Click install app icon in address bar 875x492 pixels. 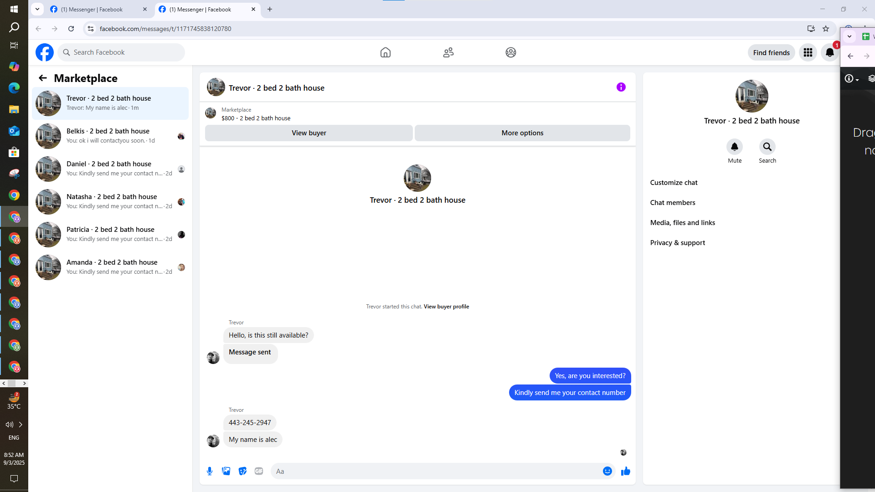pyautogui.click(x=811, y=29)
